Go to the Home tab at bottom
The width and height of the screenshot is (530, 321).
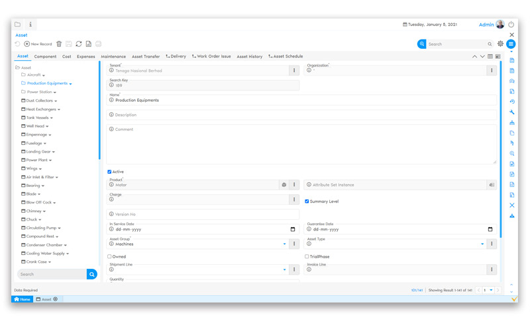pos(23,299)
